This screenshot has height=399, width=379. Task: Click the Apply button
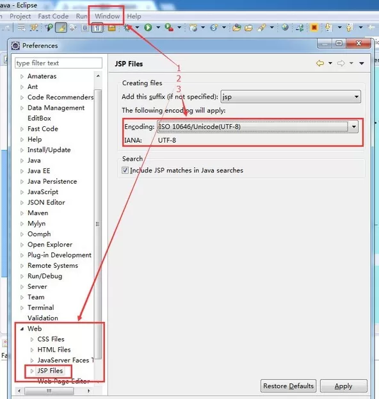[x=343, y=386]
